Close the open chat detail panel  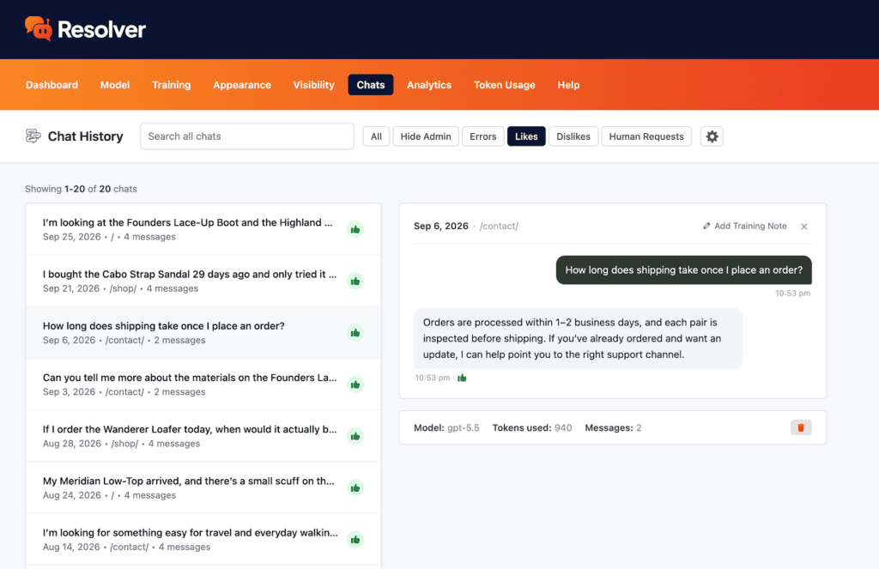[x=803, y=227]
